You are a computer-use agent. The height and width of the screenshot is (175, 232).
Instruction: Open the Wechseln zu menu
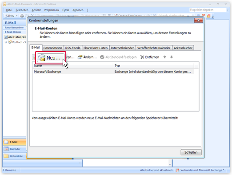pyautogui.click(x=52, y=10)
